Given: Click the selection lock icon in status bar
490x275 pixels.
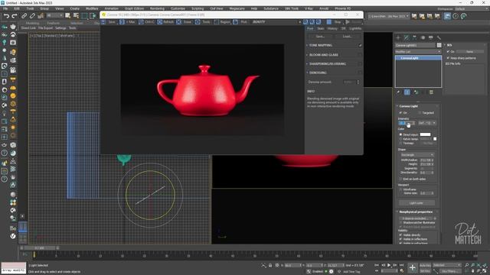Looking at the screenshot, I should point(270,265).
